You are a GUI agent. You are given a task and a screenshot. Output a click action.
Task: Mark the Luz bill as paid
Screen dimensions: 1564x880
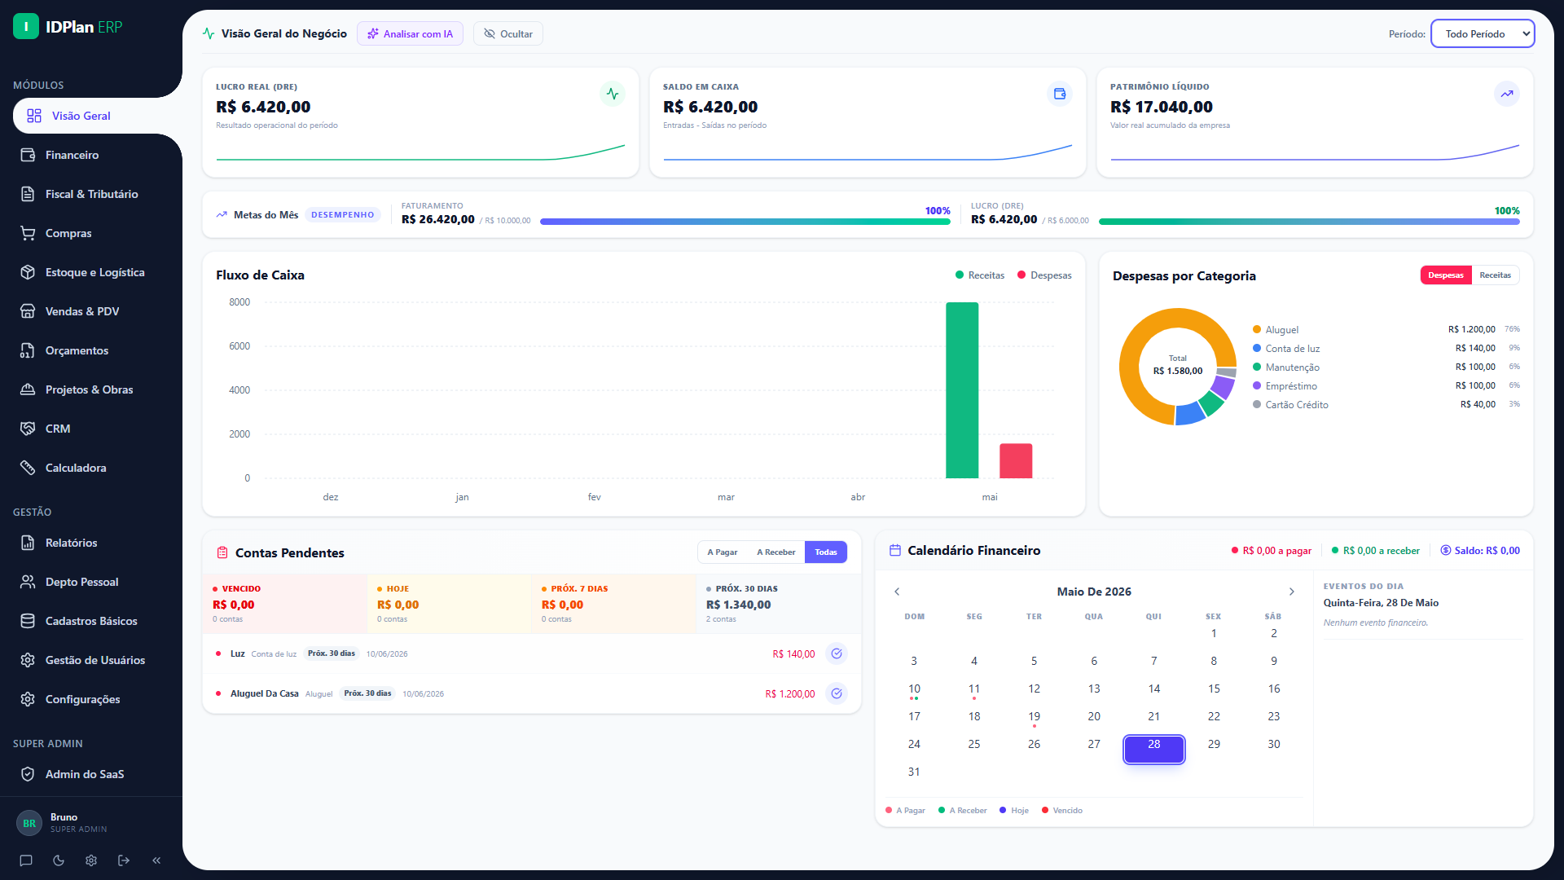tap(837, 653)
